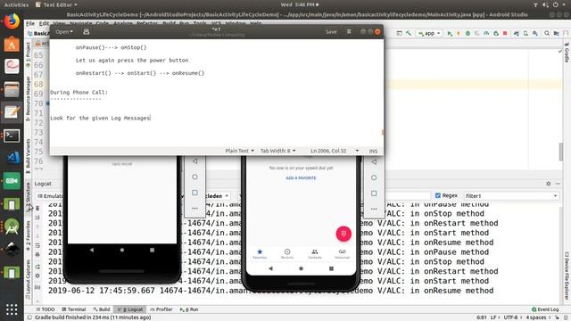Image resolution: width=571 pixels, height=321 pixels.
Task: Launch Firefox from the Ubuntu dock
Action: tap(12, 21)
